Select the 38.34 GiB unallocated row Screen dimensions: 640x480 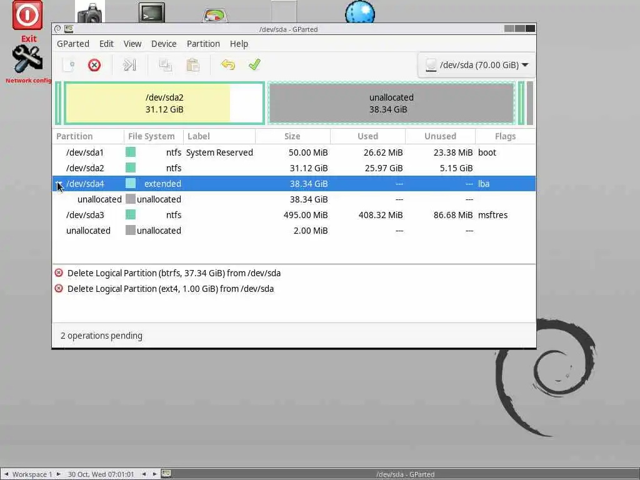[x=294, y=199]
